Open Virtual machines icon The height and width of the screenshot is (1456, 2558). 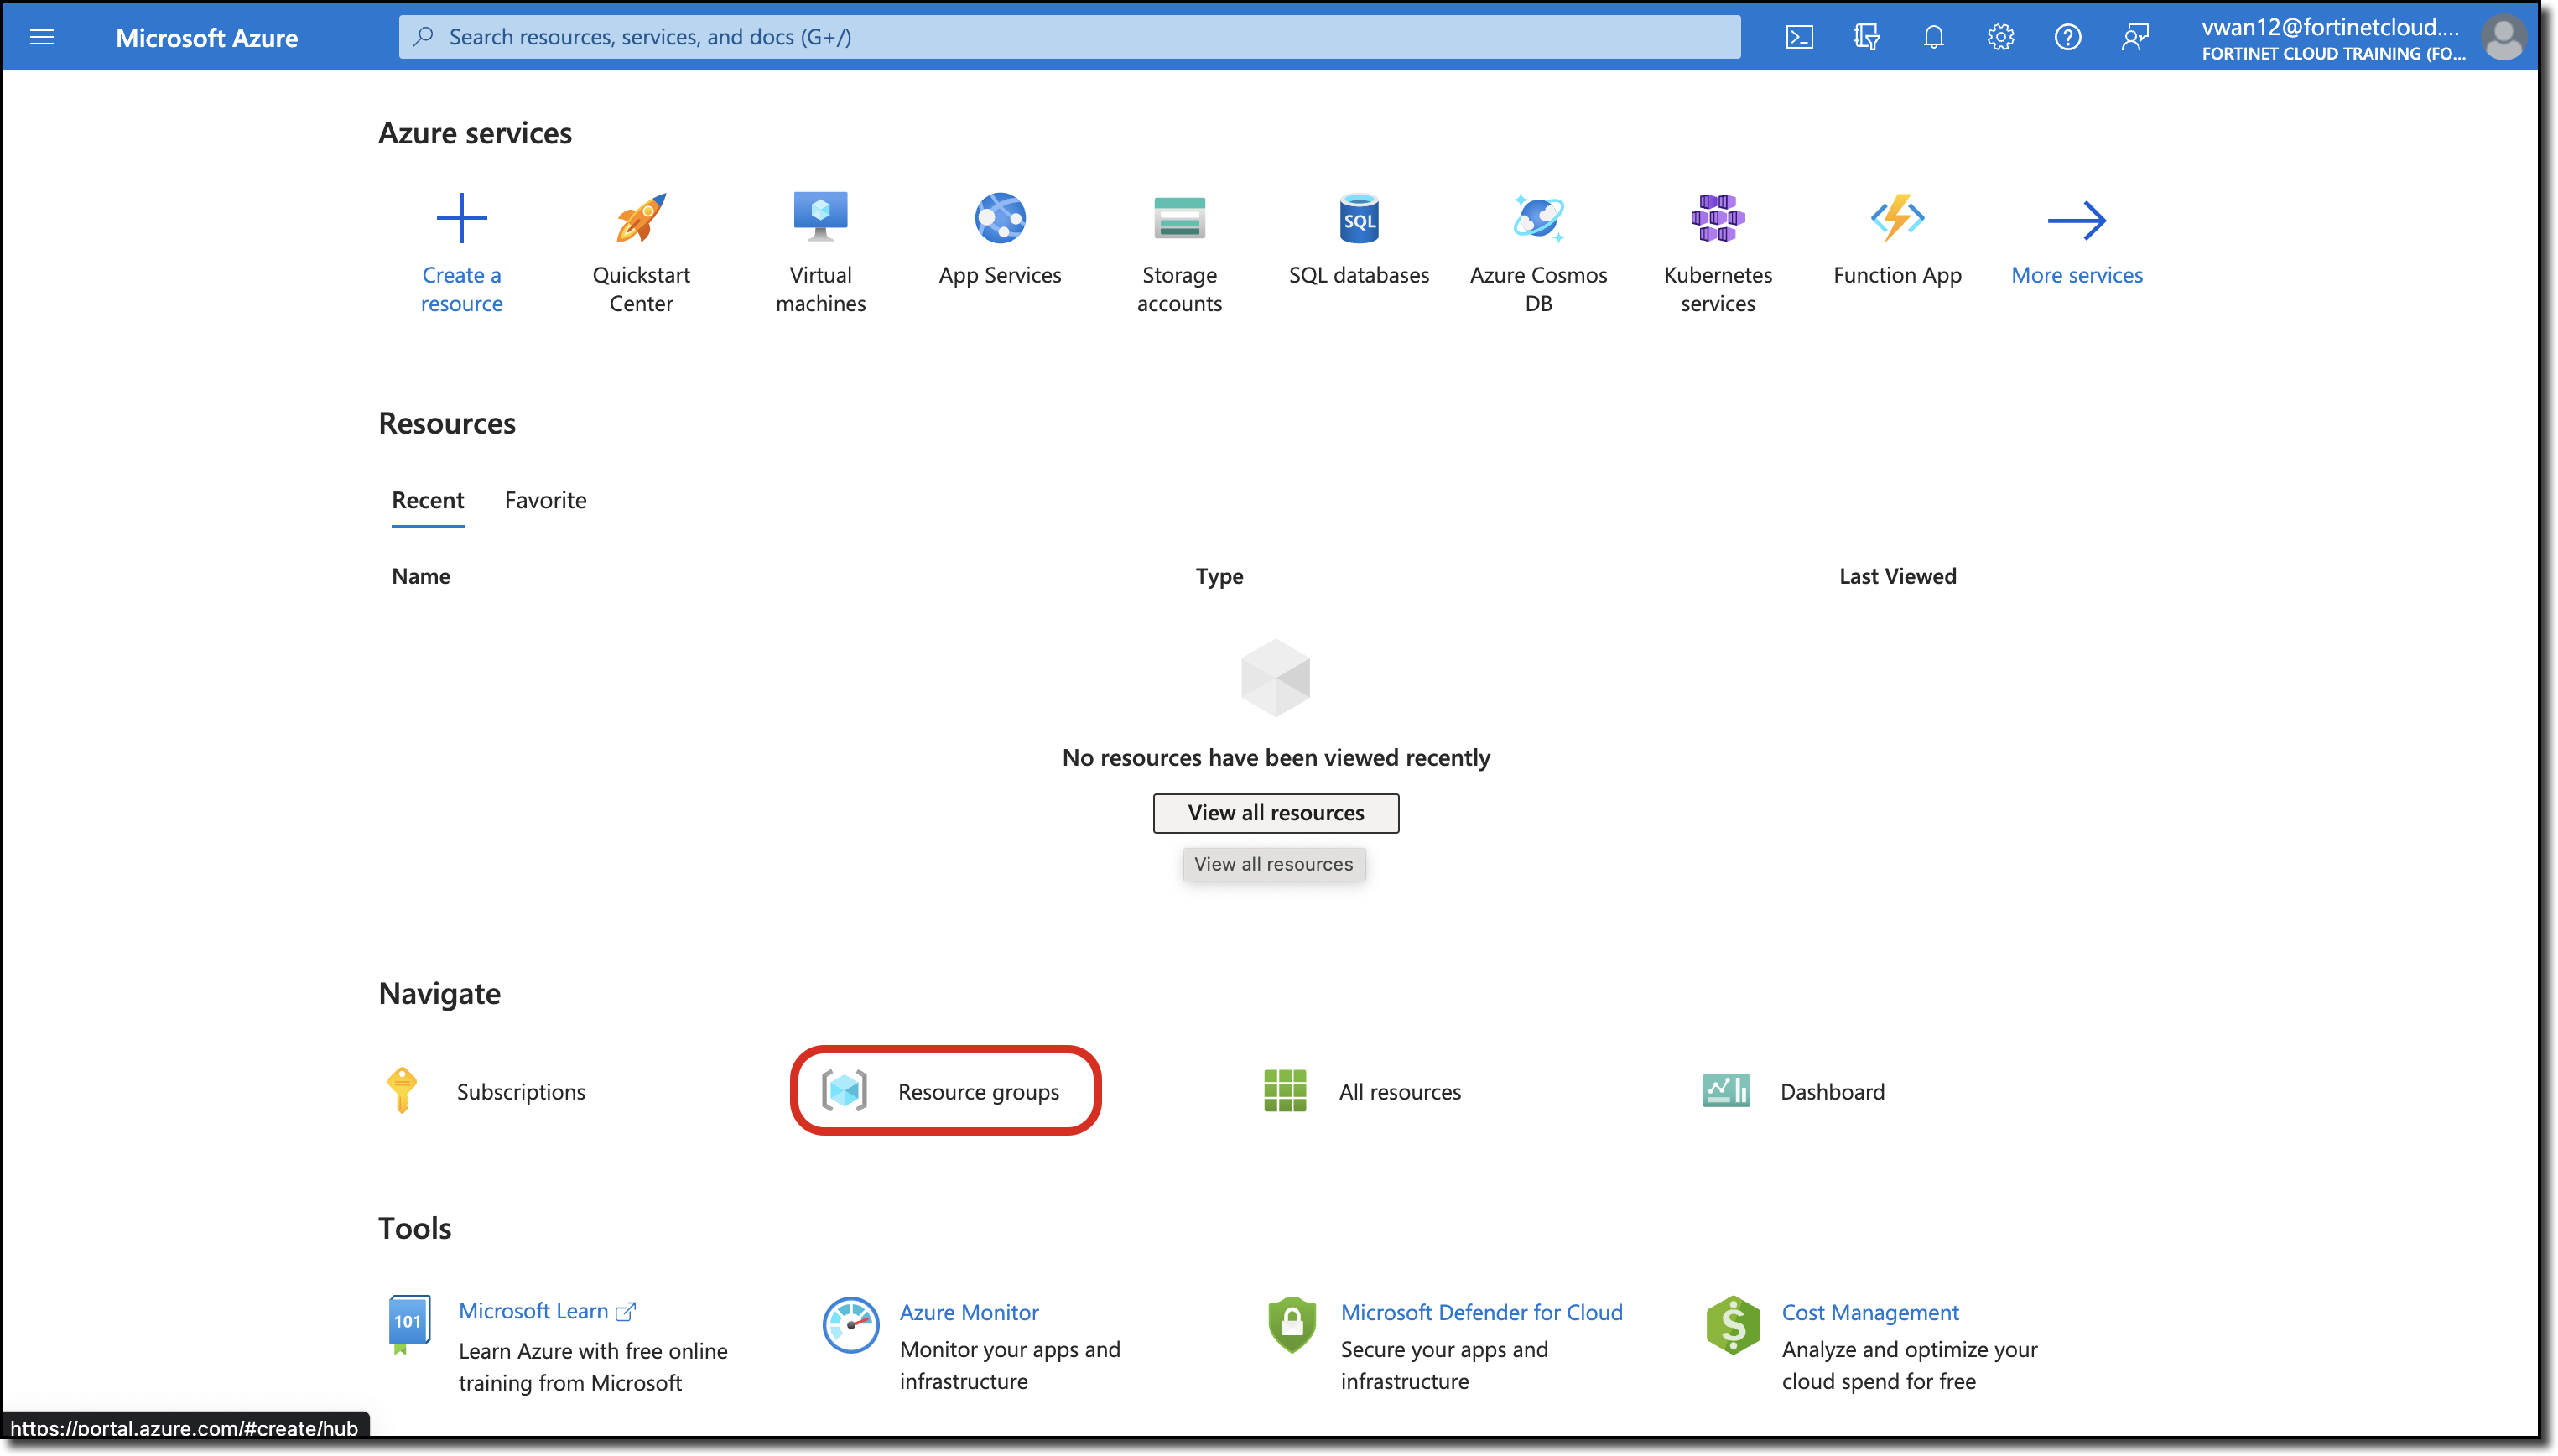point(821,216)
